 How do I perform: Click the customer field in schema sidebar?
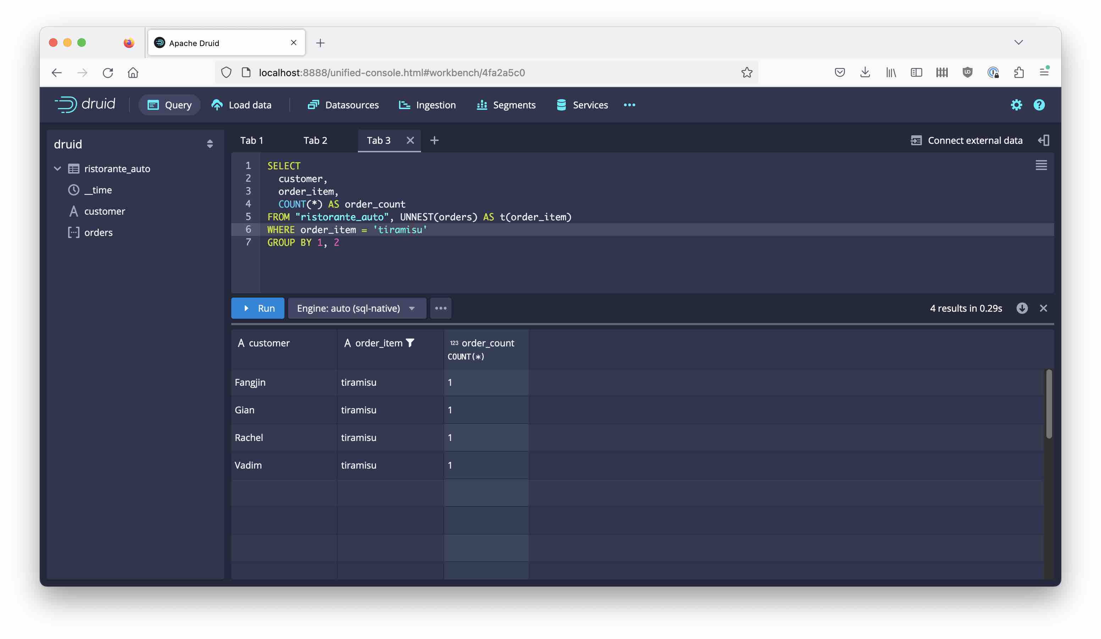tap(104, 211)
